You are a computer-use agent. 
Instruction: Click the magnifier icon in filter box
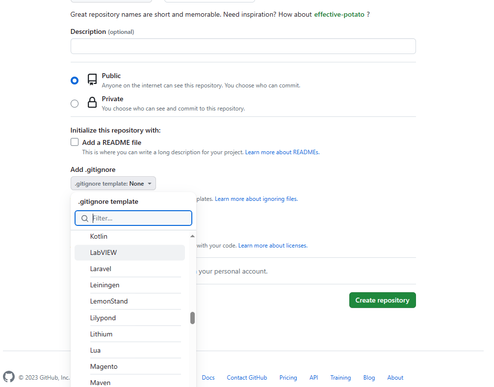coord(85,218)
